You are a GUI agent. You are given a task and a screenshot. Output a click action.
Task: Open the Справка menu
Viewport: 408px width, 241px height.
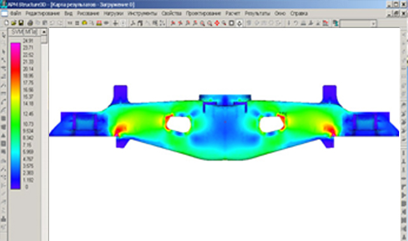[299, 13]
